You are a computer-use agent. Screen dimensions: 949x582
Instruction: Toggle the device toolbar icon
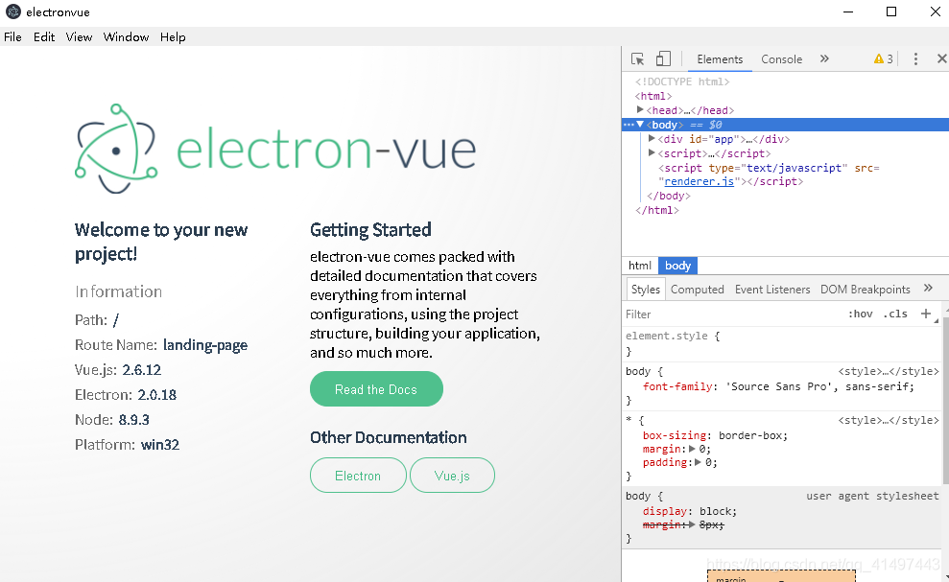point(663,58)
